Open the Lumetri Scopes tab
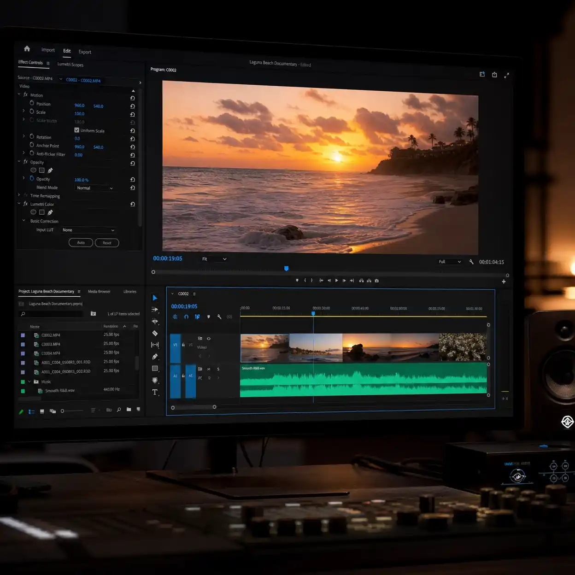This screenshot has height=575, width=575. tap(70, 65)
